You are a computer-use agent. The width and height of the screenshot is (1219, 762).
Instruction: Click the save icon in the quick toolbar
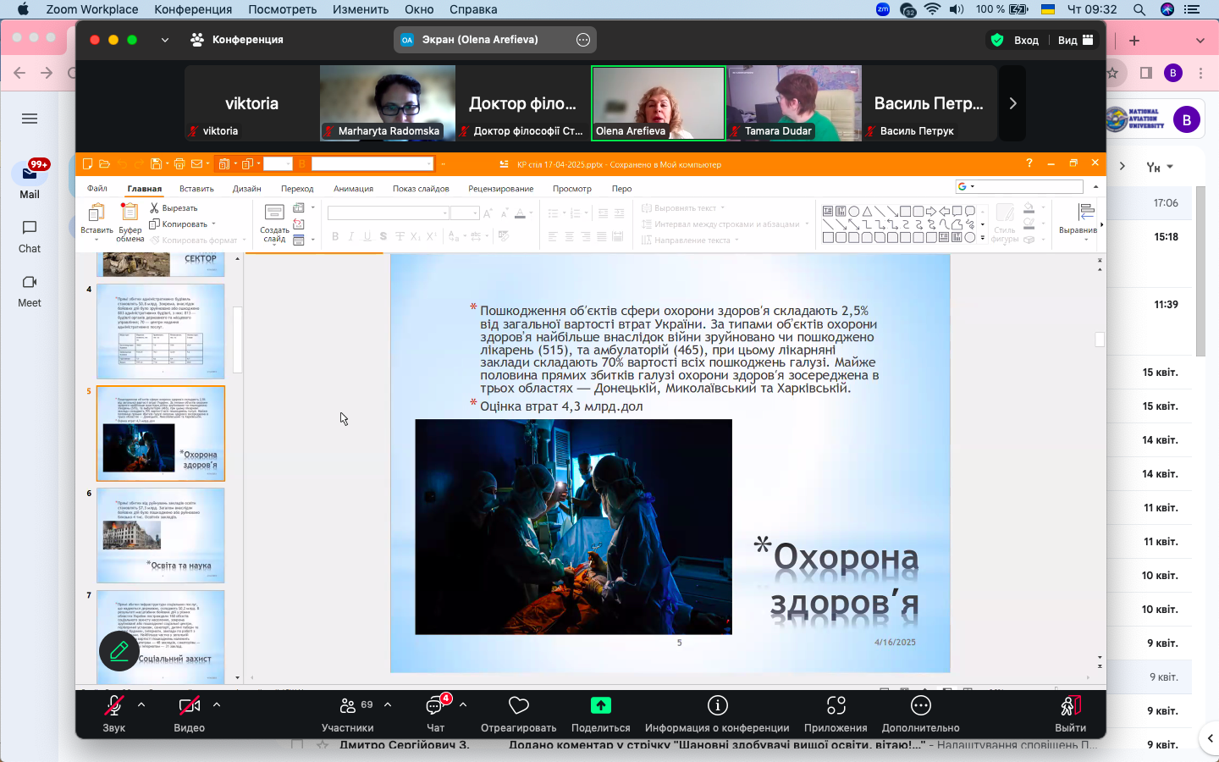156,164
